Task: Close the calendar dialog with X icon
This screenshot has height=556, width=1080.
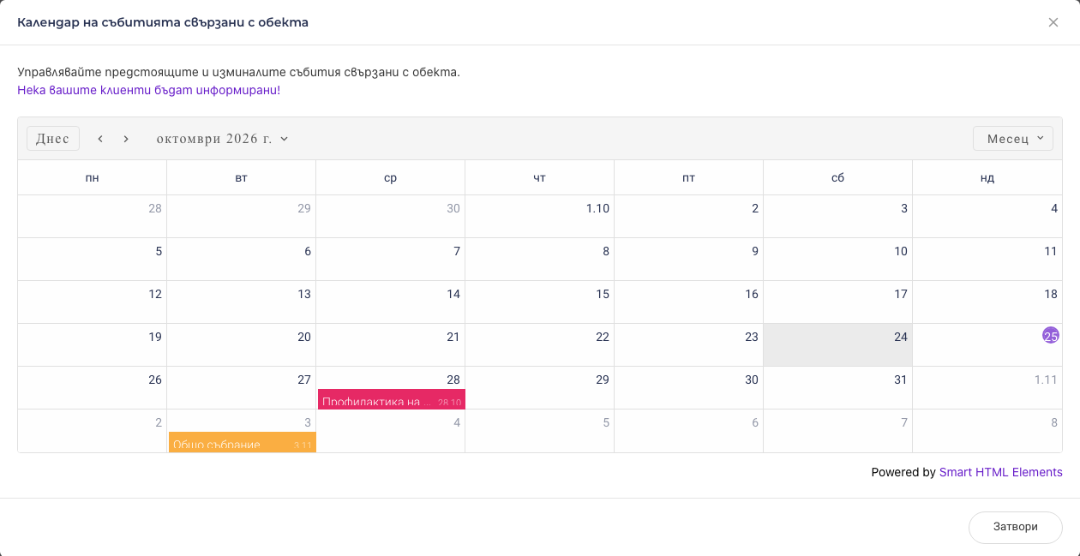Action: pos(1053,22)
